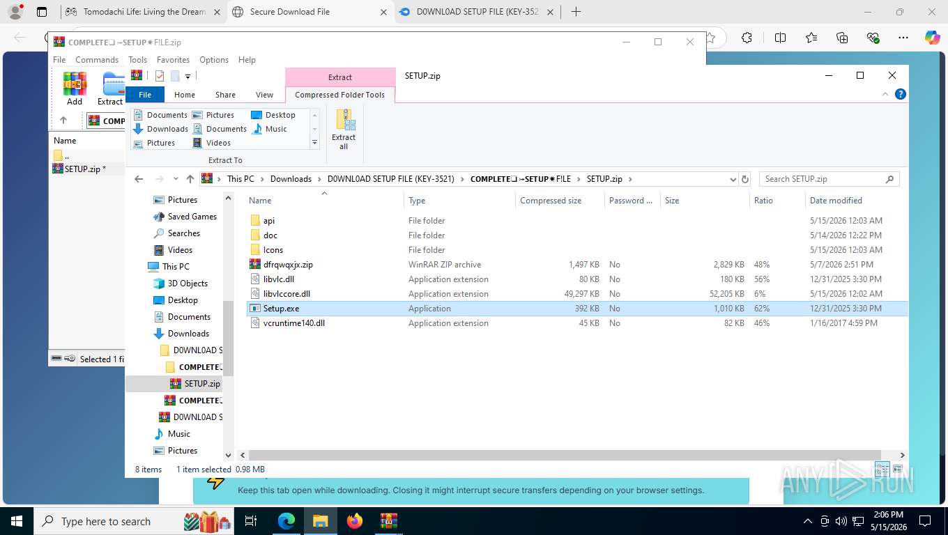Click chevron after SETUP.zip in address path
This screenshot has height=535, width=948.
coord(630,179)
